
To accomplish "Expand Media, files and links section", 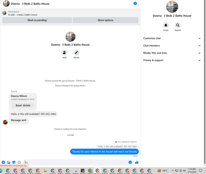I will click(x=172, y=53).
